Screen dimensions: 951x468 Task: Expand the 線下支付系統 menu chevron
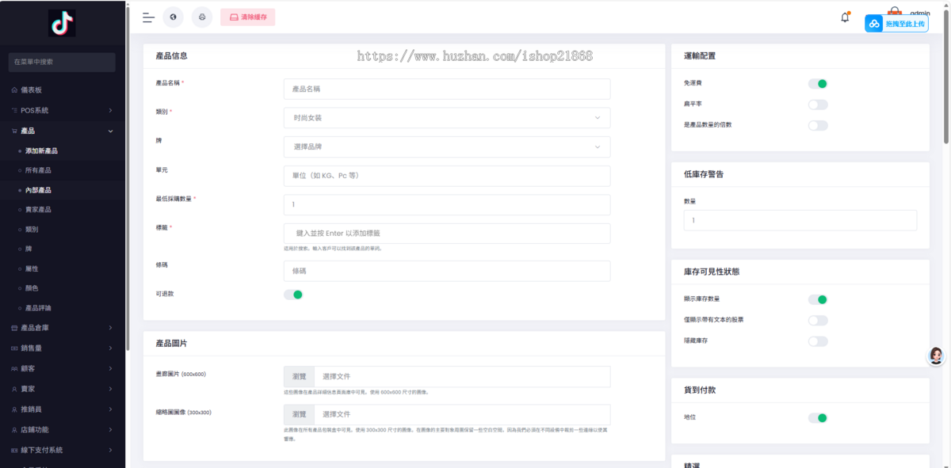tap(110, 450)
